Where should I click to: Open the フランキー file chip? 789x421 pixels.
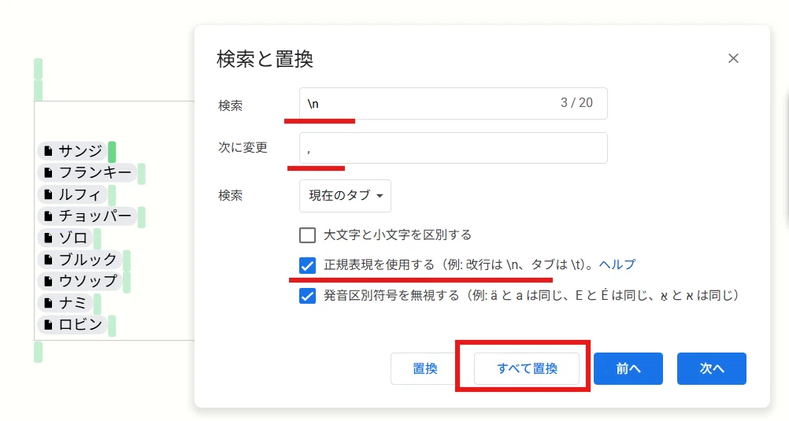tap(87, 172)
